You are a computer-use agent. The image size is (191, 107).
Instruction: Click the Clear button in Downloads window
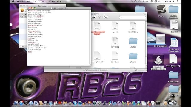click(23, 47)
